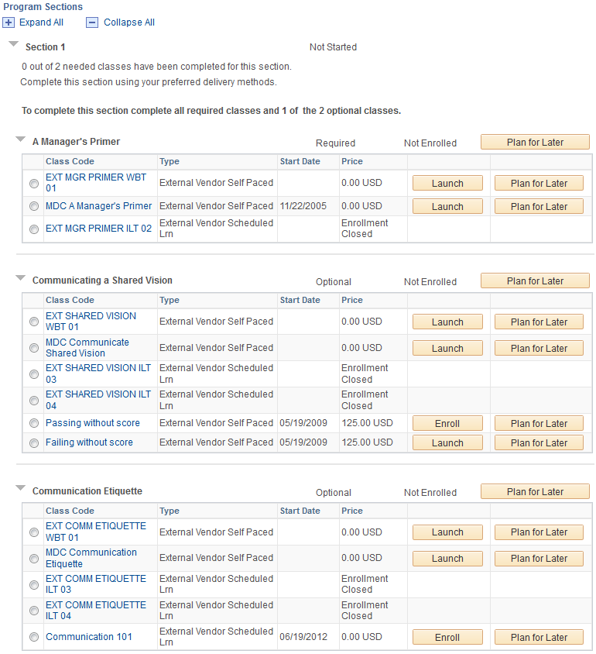Screen dimensions: 596x654
Task: Choose the Communication 101 radio button
Action: (x=34, y=637)
